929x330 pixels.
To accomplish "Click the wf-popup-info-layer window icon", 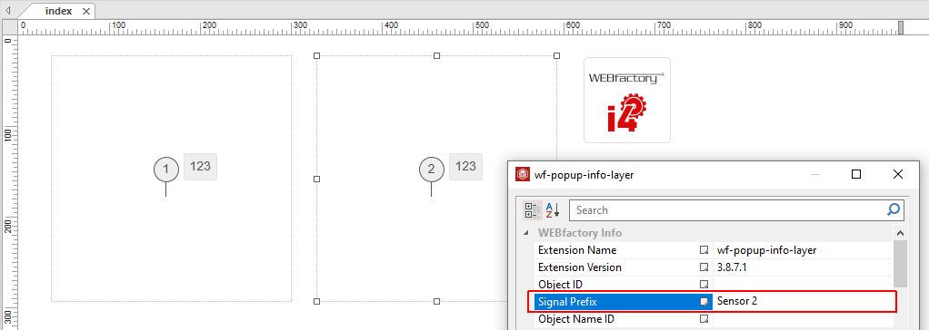I will (x=523, y=174).
